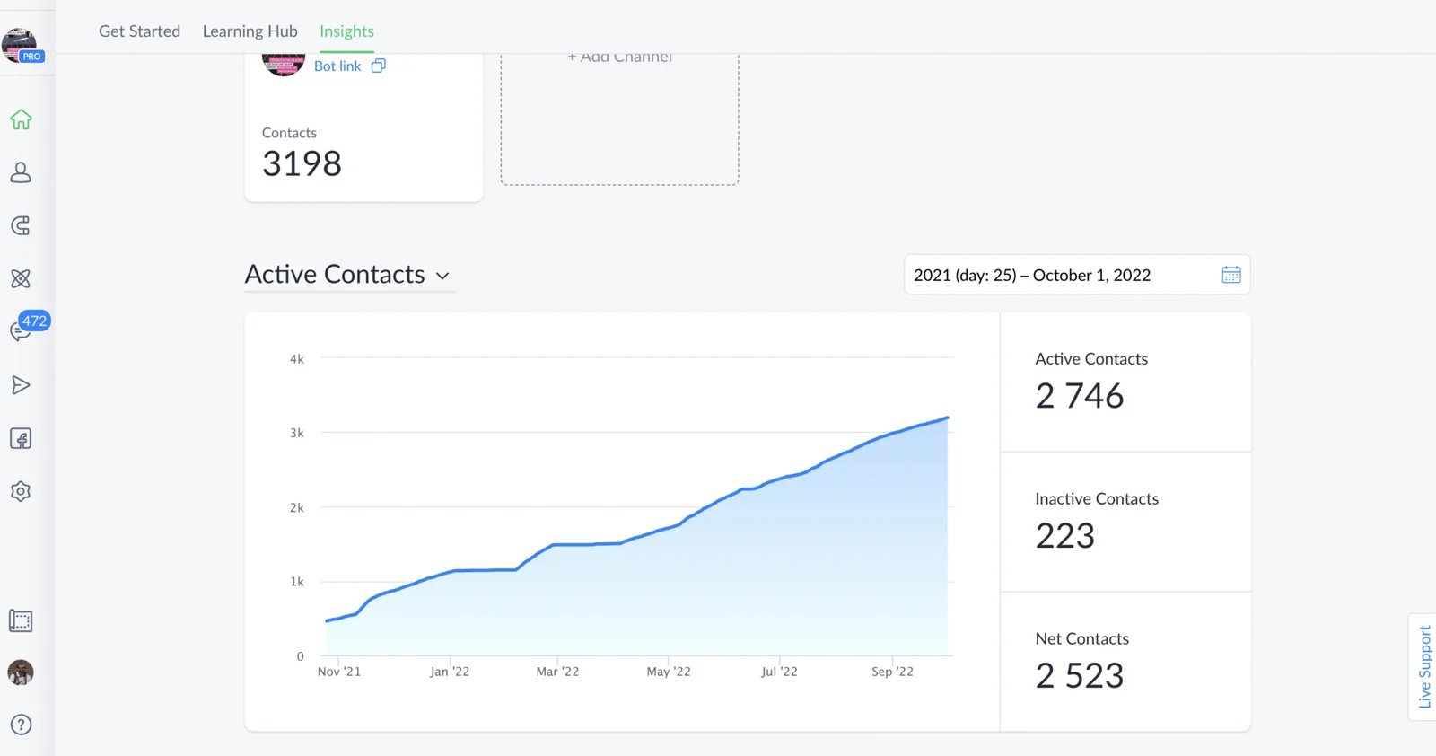Expand the Active Contacts metric dropdown

[x=348, y=275]
